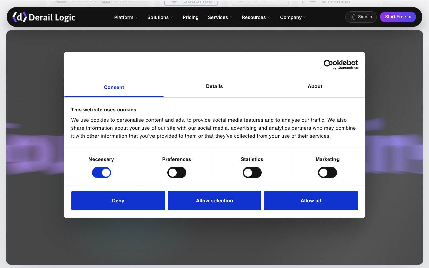Switch to the Details tab
This screenshot has width=429, height=268.
(x=214, y=86)
